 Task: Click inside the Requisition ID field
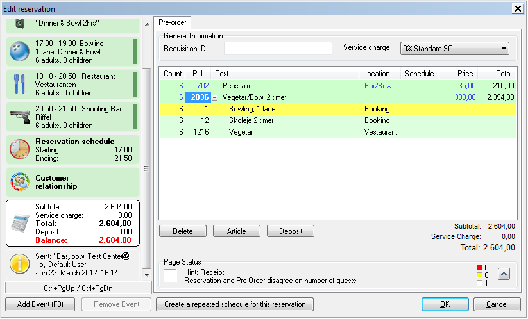278,48
